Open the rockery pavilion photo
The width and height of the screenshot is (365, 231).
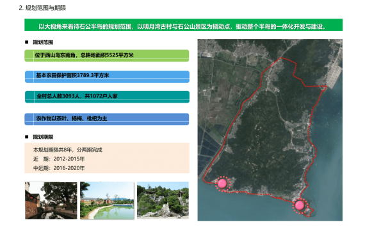[x=163, y=200]
